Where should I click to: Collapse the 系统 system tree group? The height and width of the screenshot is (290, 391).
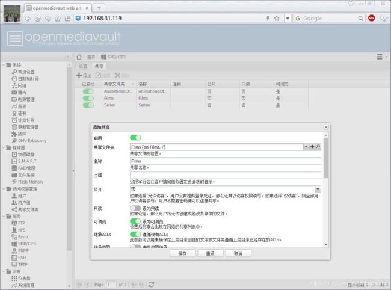point(4,65)
